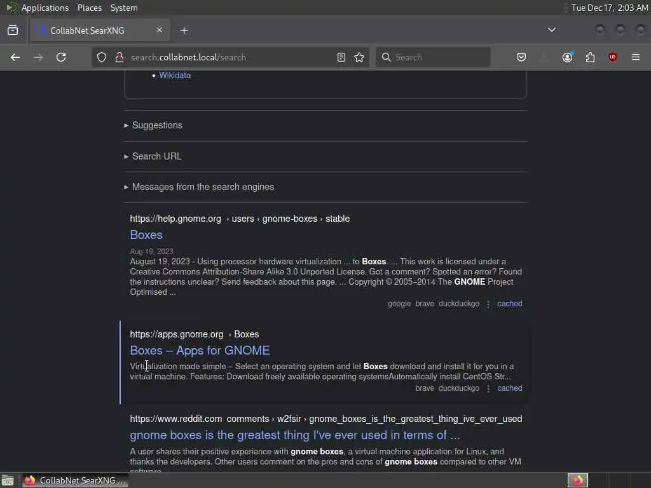Expand Messages from the search engines
651x488 pixels.
(x=199, y=187)
